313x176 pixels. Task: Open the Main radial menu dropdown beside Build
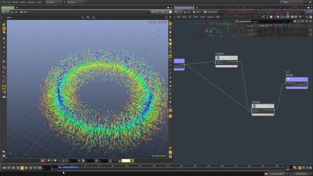point(76,2)
